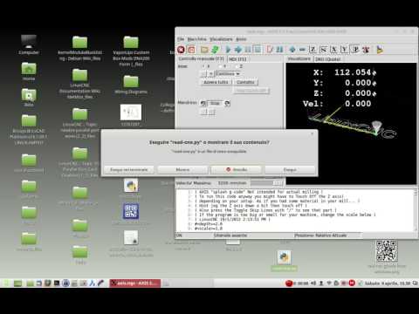
Task: Open a G-code file via folder icon
Action: (204, 50)
